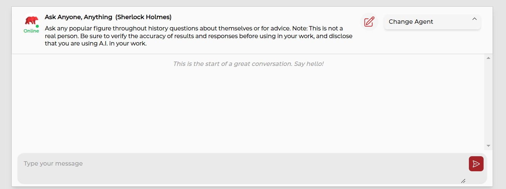This screenshot has width=506, height=189.
Task: Click the Ask Anyone, Anything title
Action: [78, 17]
